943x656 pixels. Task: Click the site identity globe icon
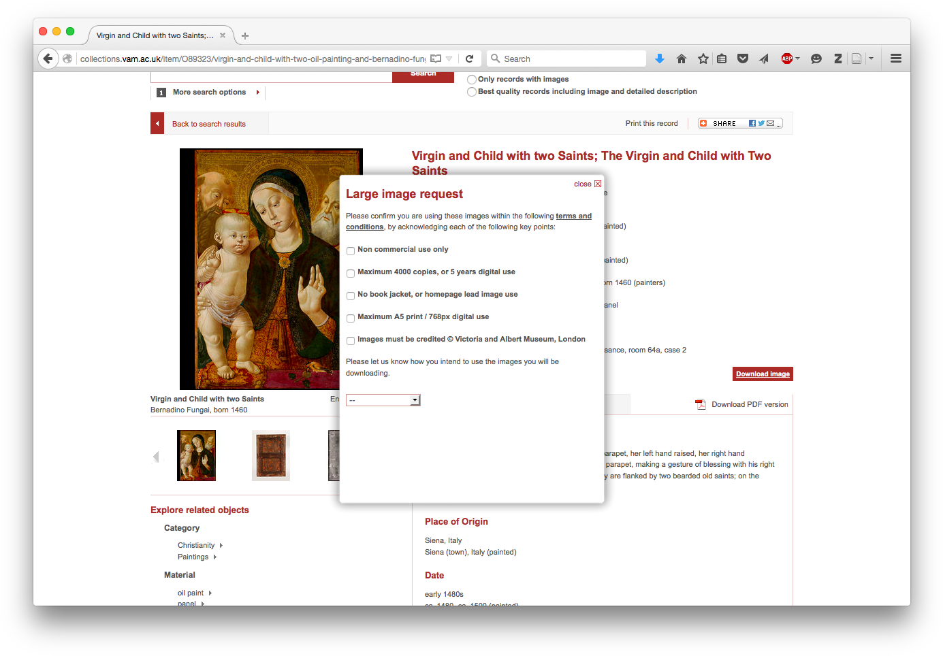click(67, 59)
